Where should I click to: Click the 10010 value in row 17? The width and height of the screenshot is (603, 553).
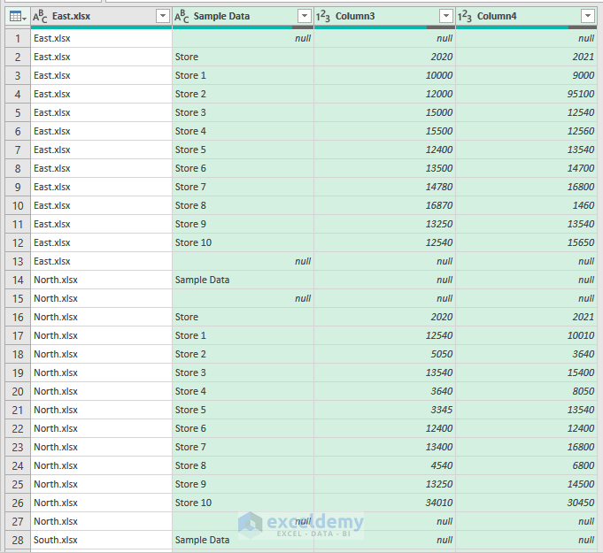[581, 336]
